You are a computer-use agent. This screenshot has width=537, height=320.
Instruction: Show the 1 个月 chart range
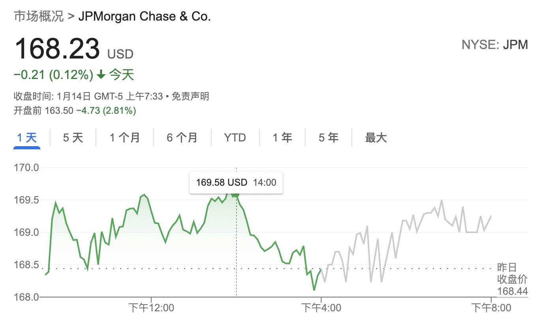tap(125, 138)
